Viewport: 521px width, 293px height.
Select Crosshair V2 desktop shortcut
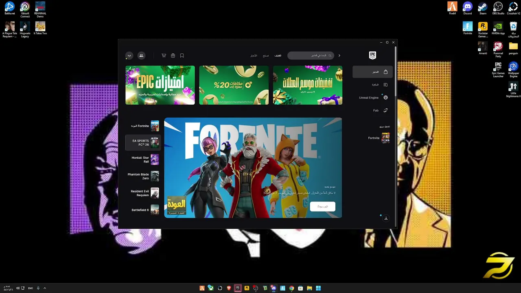click(513, 9)
